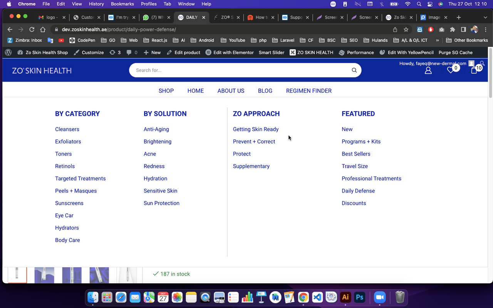Click the address bar URL
This screenshot has width=493, height=308.
[119, 29]
